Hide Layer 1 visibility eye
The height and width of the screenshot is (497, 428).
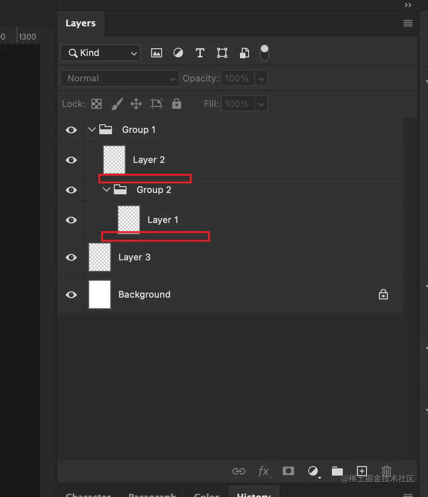coord(71,220)
